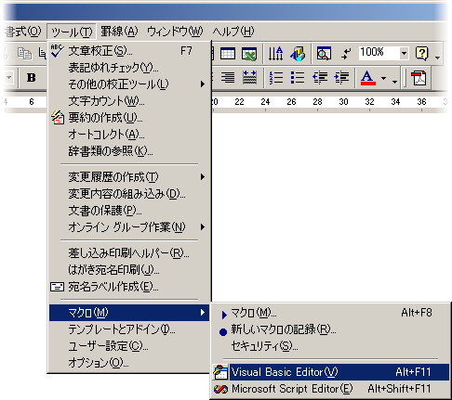The image size is (452, 400).
Task: Select 宛名ラベル作成(E)...
Action: (129, 287)
